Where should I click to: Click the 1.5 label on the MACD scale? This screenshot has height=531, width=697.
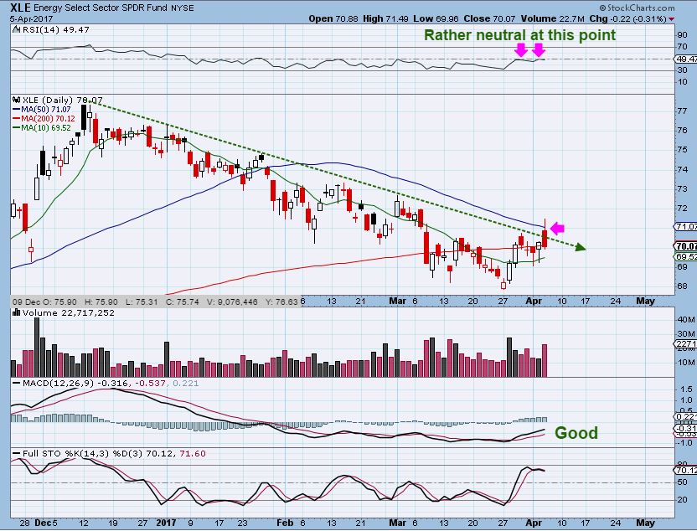click(686, 389)
